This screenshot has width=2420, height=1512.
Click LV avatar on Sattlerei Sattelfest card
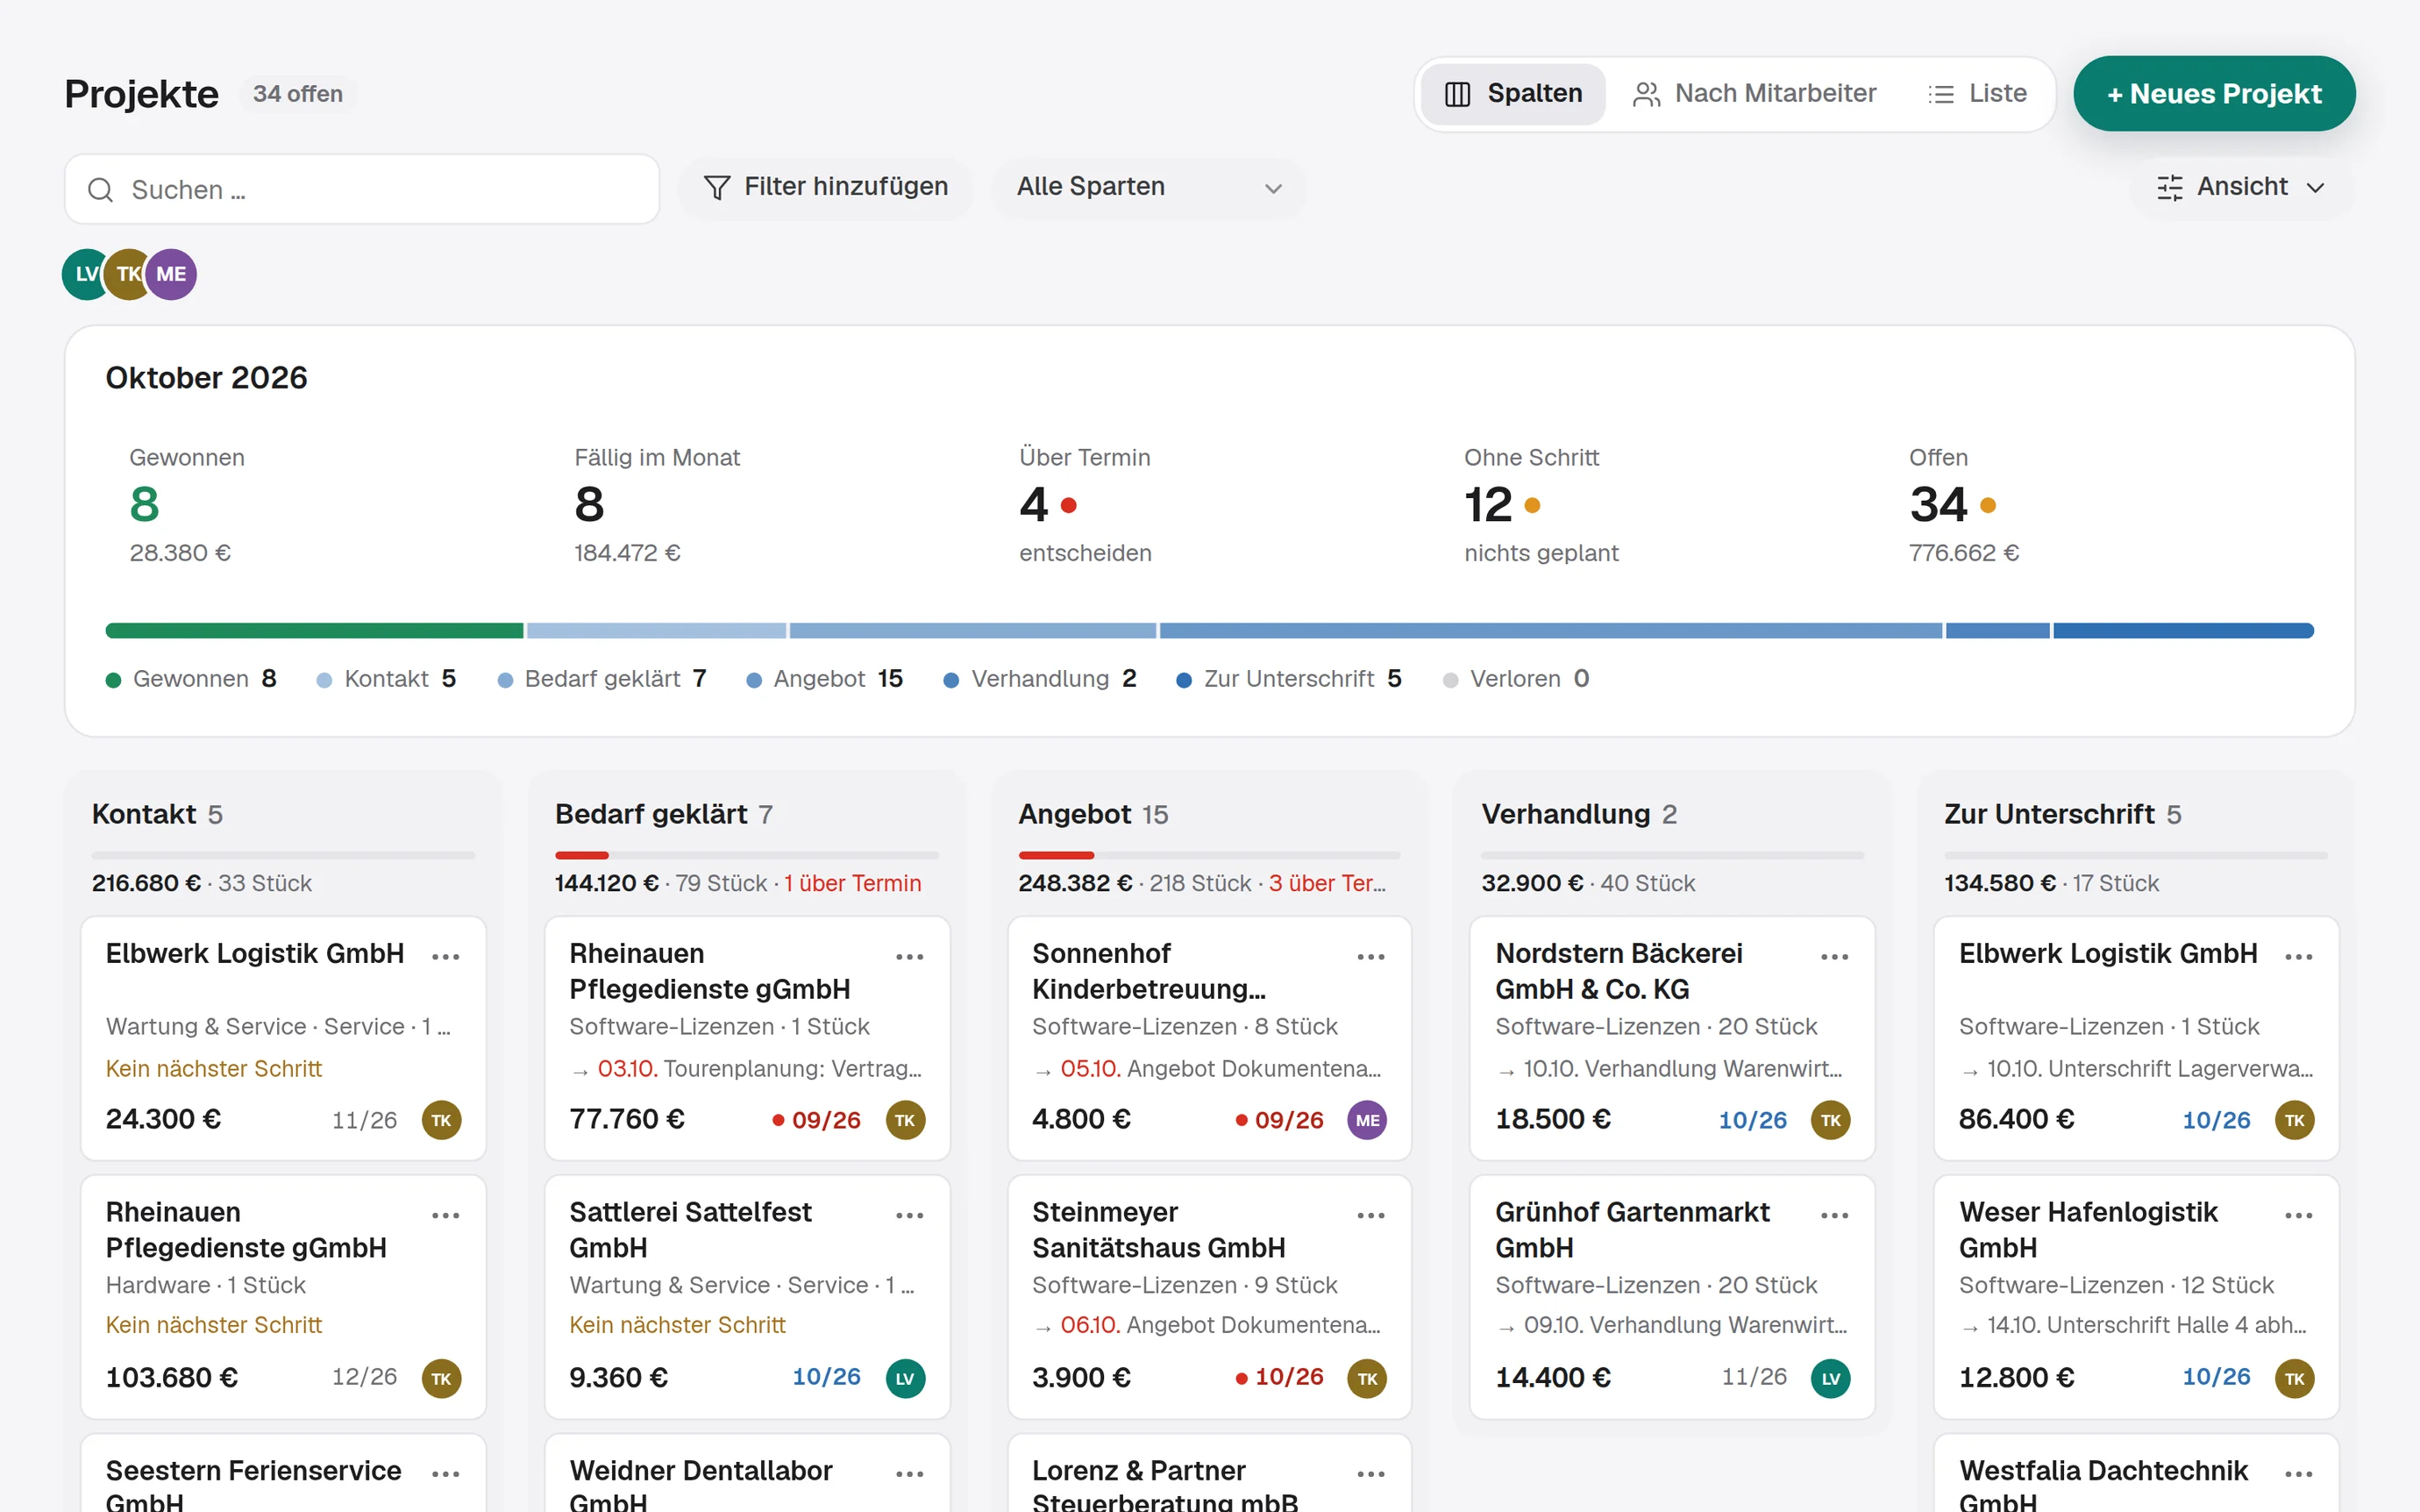906,1379
